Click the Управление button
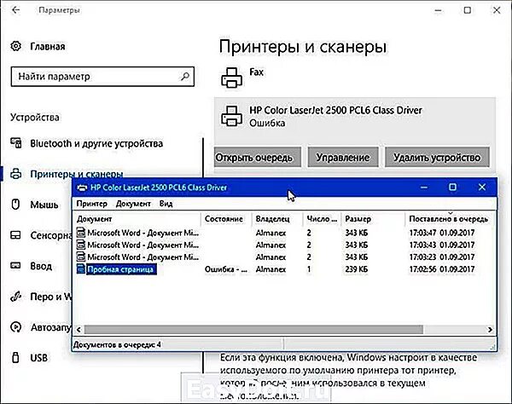This screenshot has height=404, width=512. (x=343, y=158)
